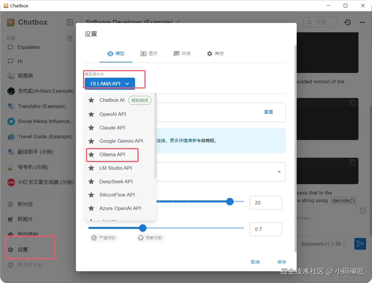372x283 pixels.
Task: Click the scroll-to-top arrow circle icon
Action: [x=363, y=211]
